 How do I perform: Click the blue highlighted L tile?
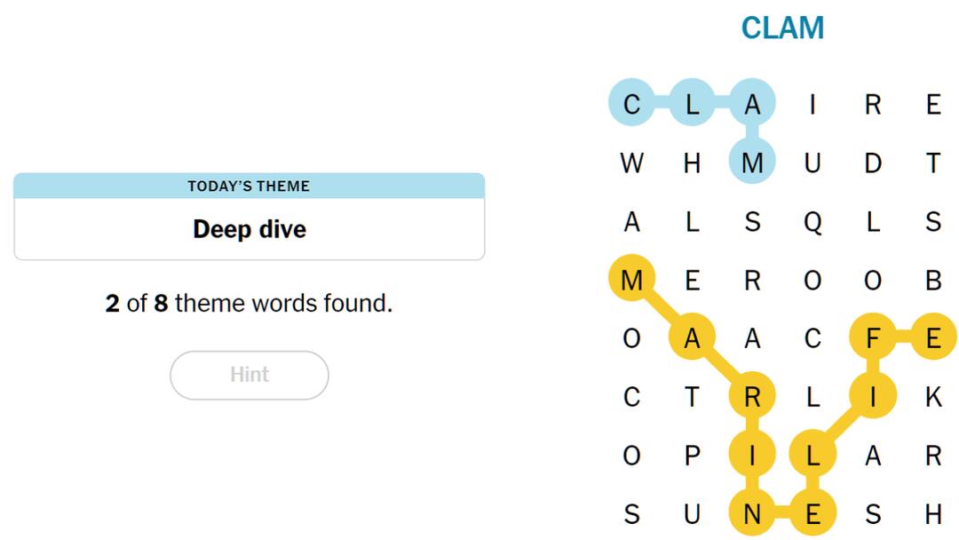click(x=692, y=105)
